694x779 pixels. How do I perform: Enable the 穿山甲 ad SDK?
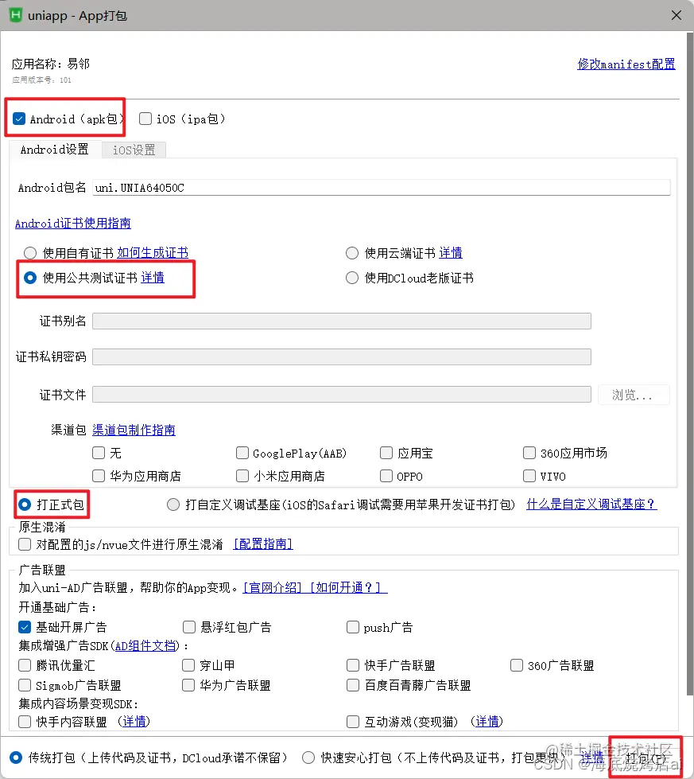pyautogui.click(x=188, y=665)
